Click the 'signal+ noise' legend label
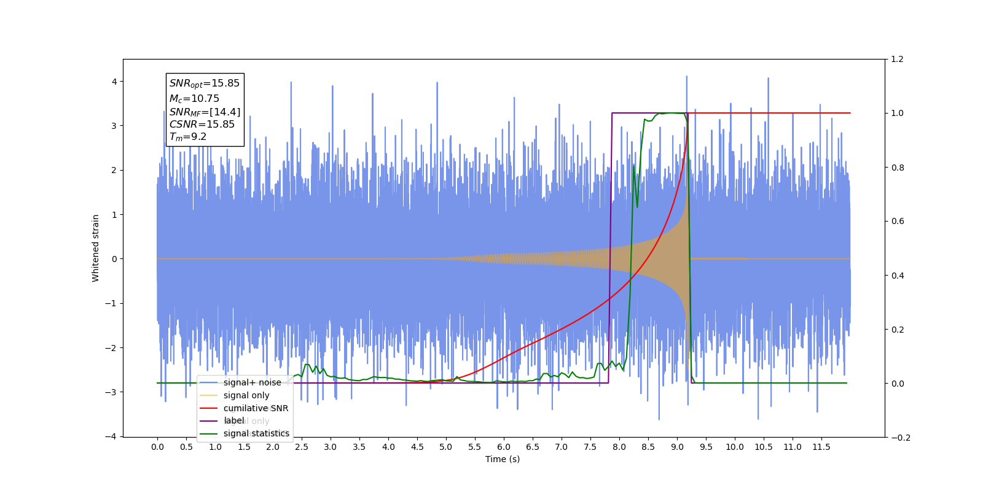The height and width of the screenshot is (491, 983). coord(252,382)
